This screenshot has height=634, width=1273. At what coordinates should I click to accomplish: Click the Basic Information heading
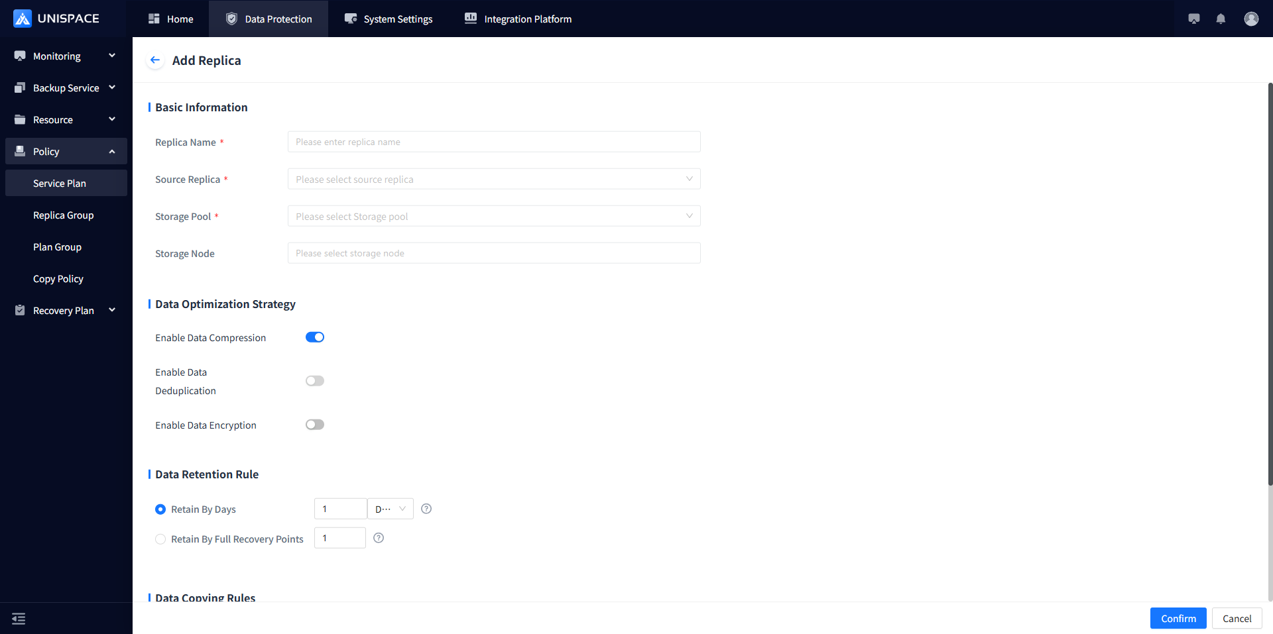click(202, 107)
